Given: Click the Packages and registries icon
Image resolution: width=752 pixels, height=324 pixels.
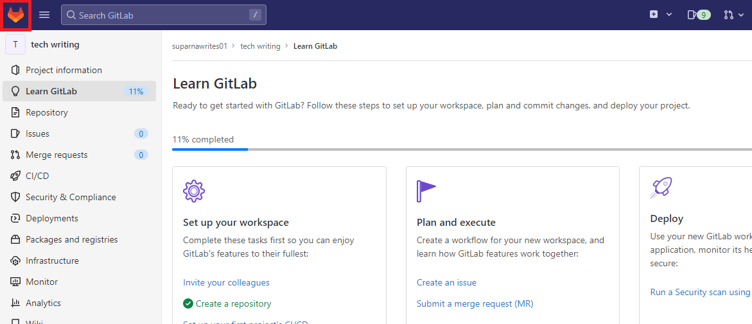Looking at the screenshot, I should click(x=15, y=239).
